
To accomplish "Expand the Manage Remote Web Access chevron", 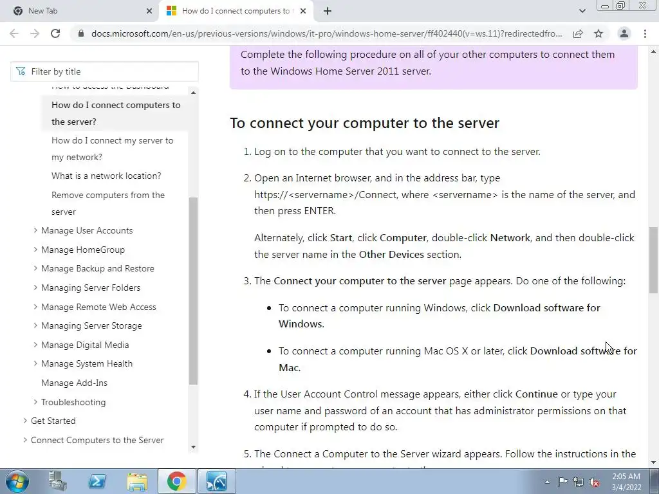I will click(x=35, y=307).
